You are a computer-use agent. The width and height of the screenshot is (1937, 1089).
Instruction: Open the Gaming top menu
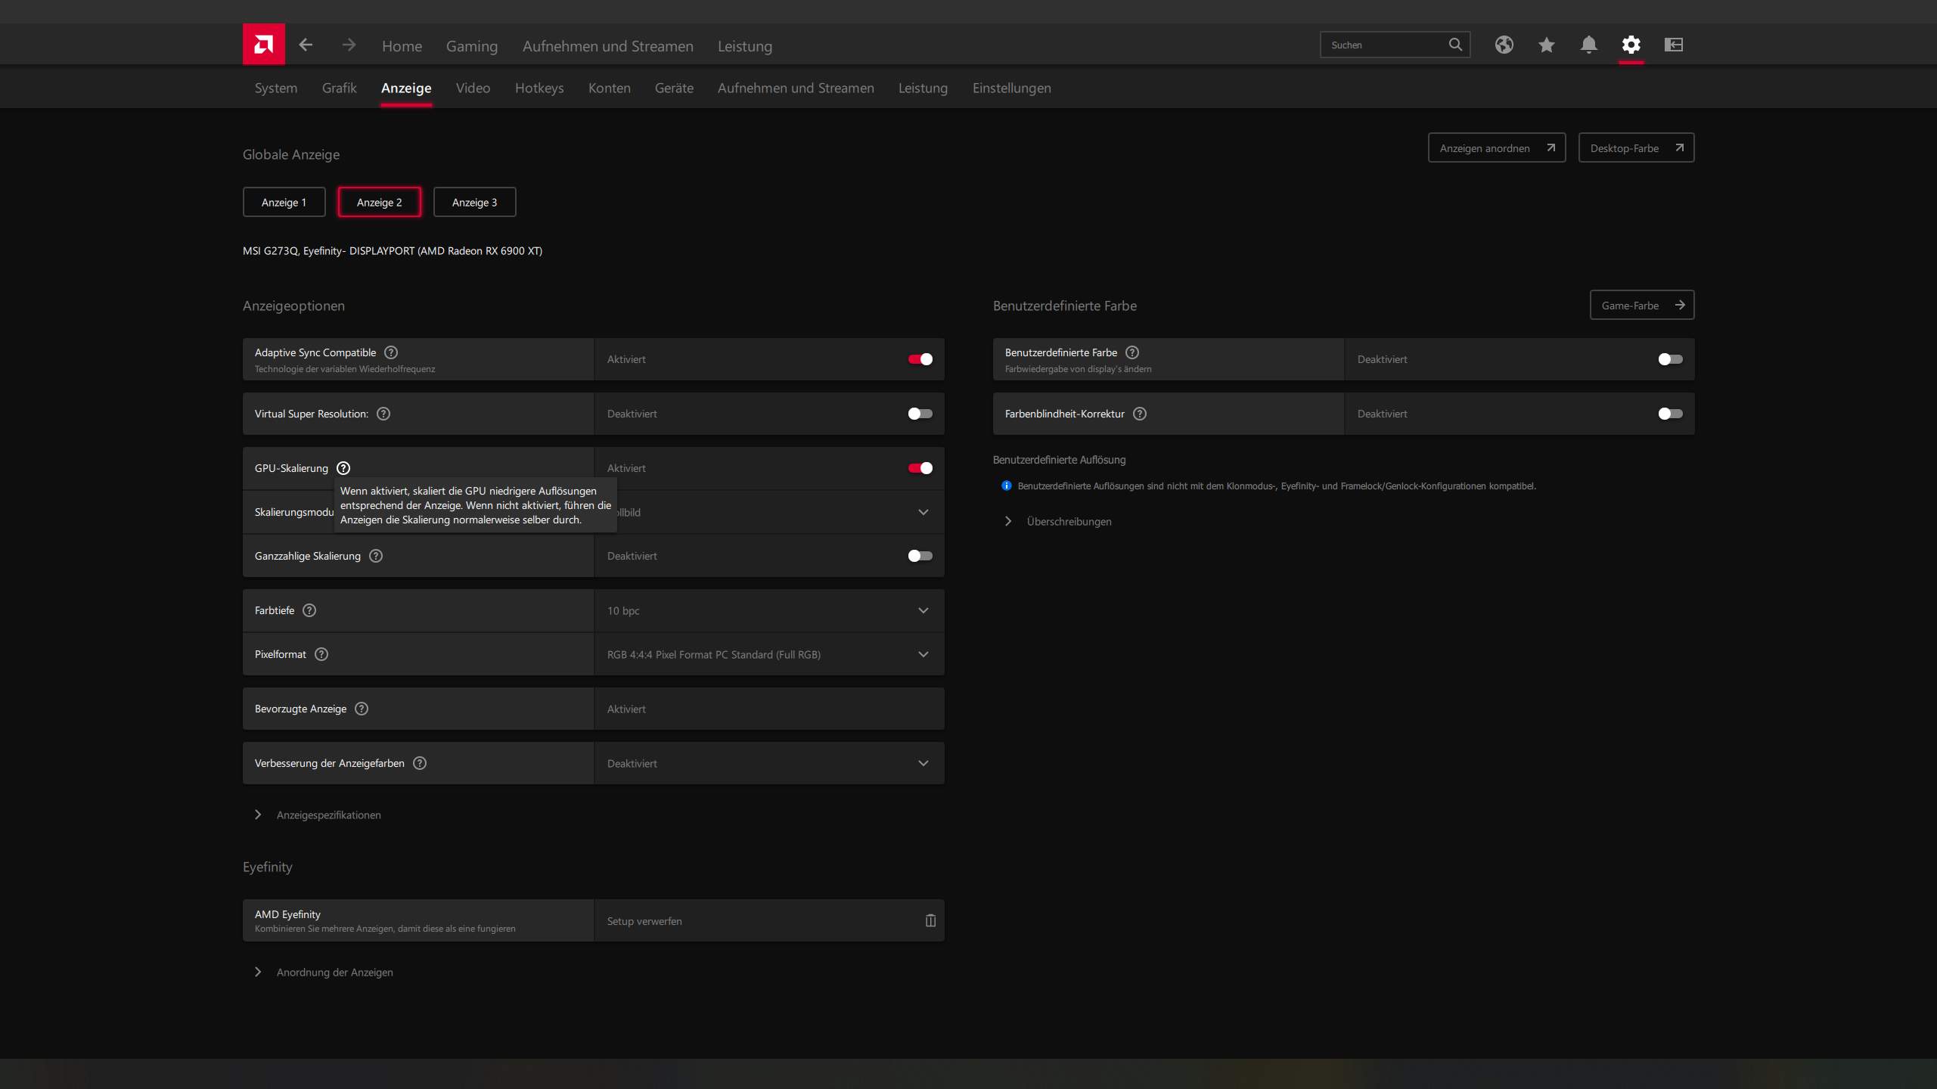tap(472, 46)
